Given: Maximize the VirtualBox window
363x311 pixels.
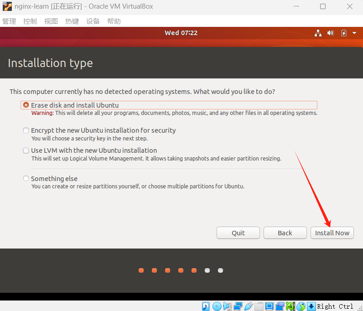Looking at the screenshot, I should (323, 6).
